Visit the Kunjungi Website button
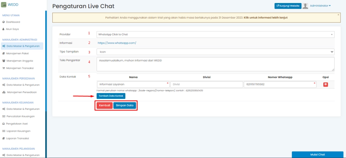The width and height of the screenshot is (346, 158). click(x=287, y=6)
